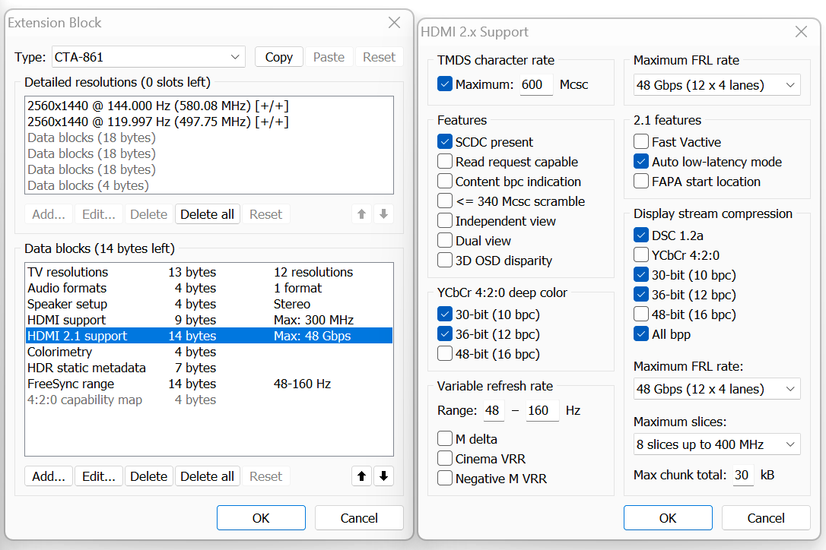This screenshot has width=826, height=550.
Task: Move selected data block down with arrow
Action: [383, 476]
